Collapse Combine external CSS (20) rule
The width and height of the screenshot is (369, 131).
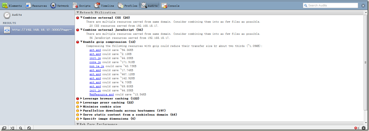(x=81, y=18)
